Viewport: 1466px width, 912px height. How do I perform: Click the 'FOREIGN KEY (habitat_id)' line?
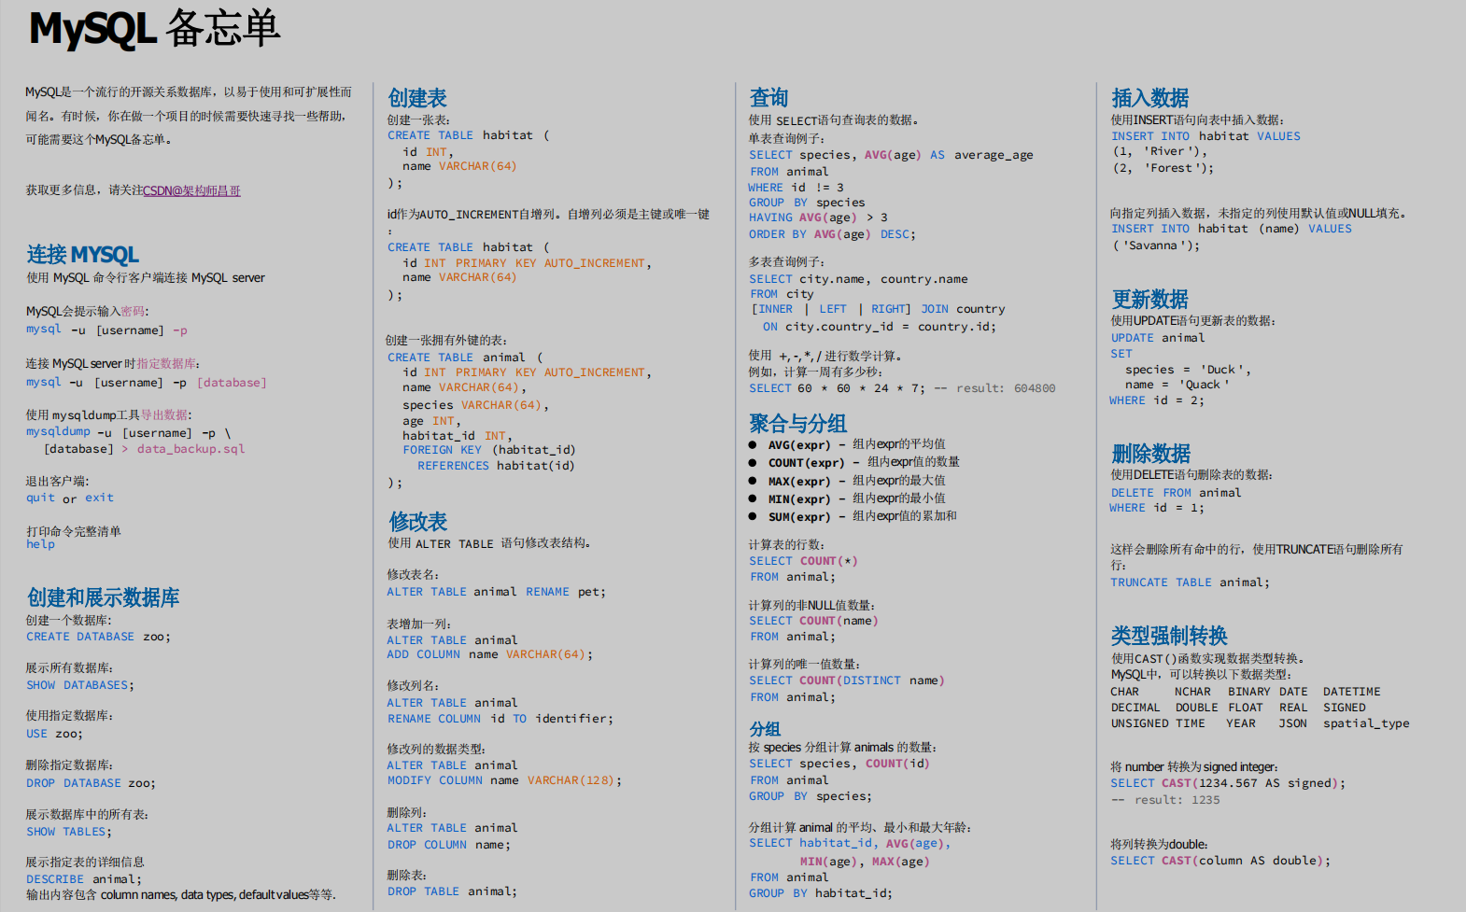coord(488,450)
